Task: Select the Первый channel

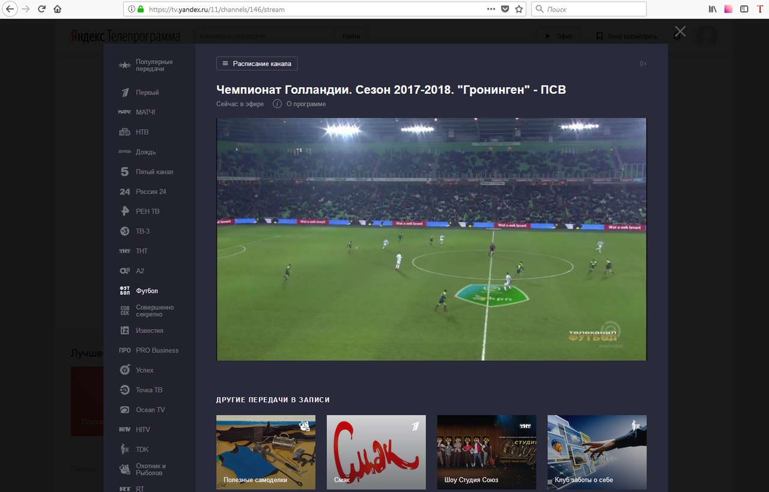Action: click(x=139, y=93)
